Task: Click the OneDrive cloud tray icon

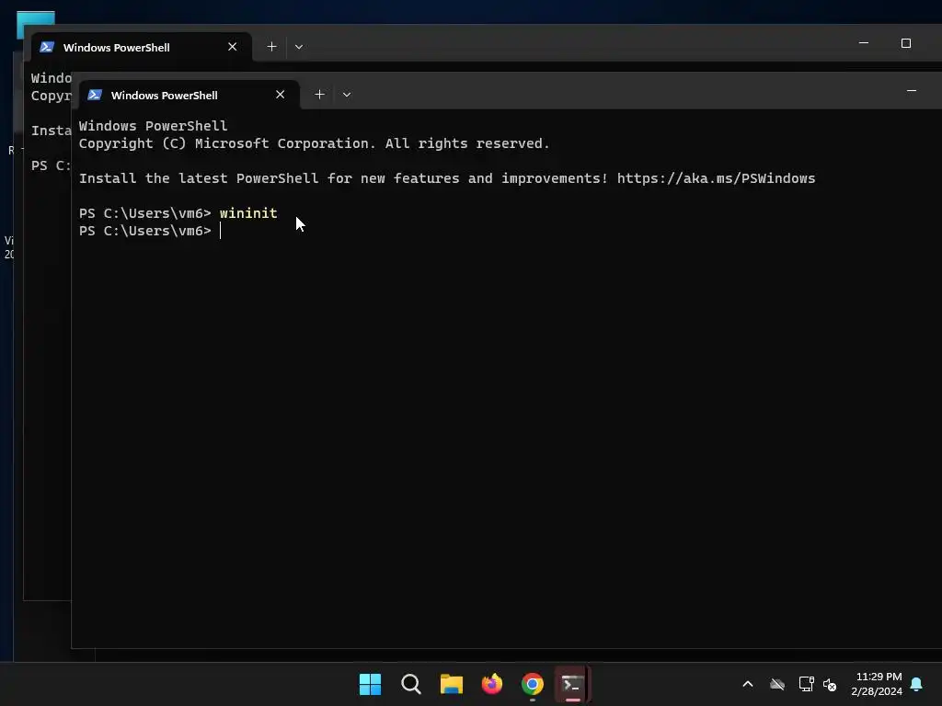Action: tap(777, 684)
